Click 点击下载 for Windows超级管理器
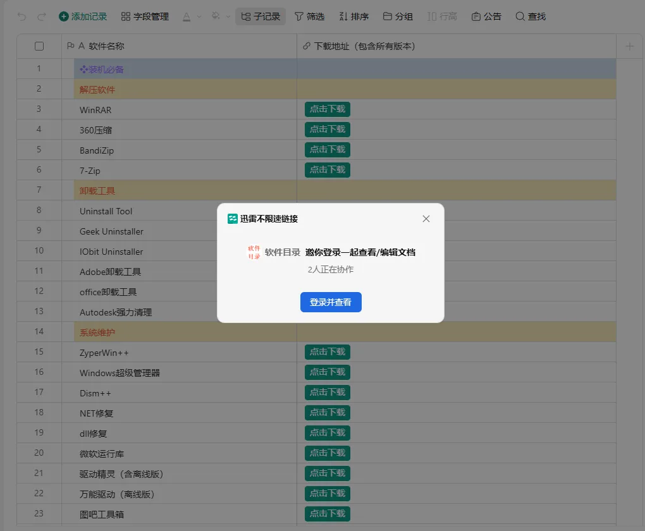 pyautogui.click(x=328, y=372)
